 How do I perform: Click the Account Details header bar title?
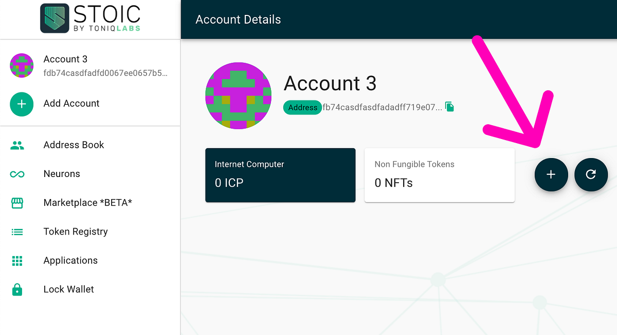click(238, 19)
